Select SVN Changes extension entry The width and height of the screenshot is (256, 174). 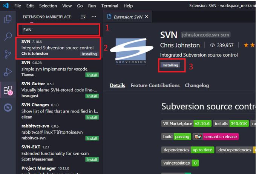pyautogui.click(x=58, y=111)
